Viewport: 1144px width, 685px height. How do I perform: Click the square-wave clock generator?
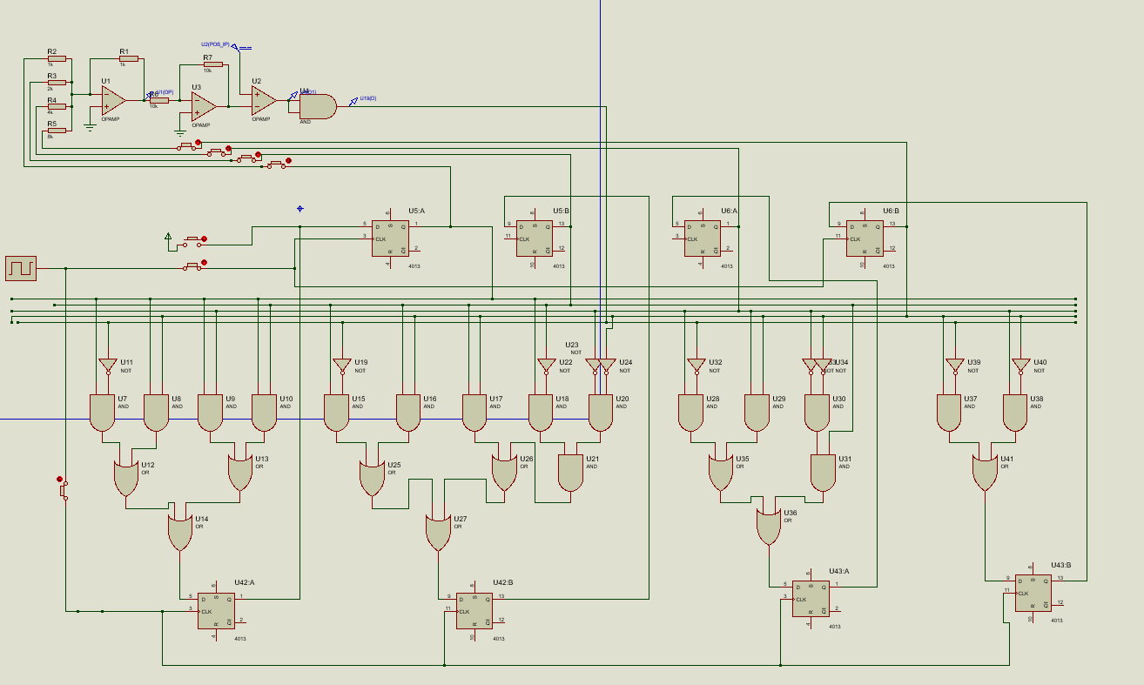point(20,268)
